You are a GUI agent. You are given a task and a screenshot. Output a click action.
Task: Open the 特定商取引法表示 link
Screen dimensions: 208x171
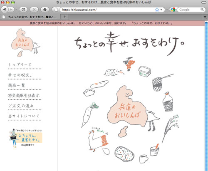24,96
